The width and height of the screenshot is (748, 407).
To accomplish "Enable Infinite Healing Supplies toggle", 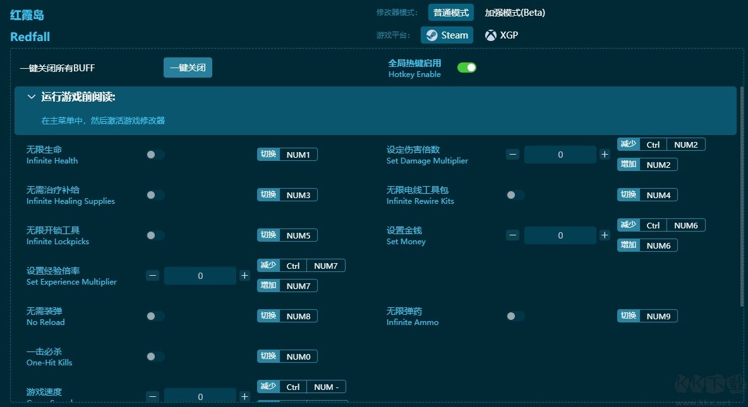I will coord(155,195).
